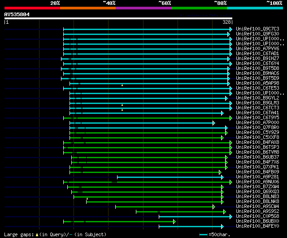This screenshot has width=287, height=238.
Task: Click the yellow gap marker under A5AP98 alignment
Action: (x=122, y=85)
